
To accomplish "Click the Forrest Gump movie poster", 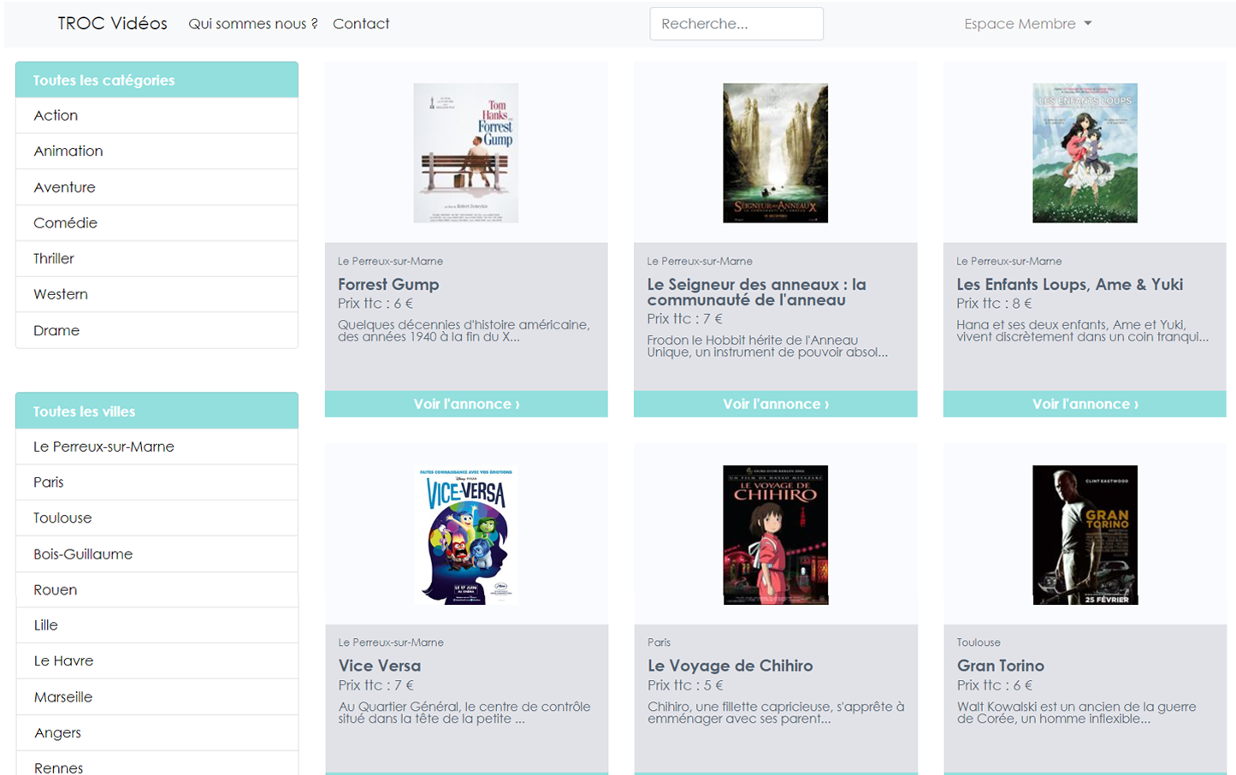I will [x=465, y=153].
